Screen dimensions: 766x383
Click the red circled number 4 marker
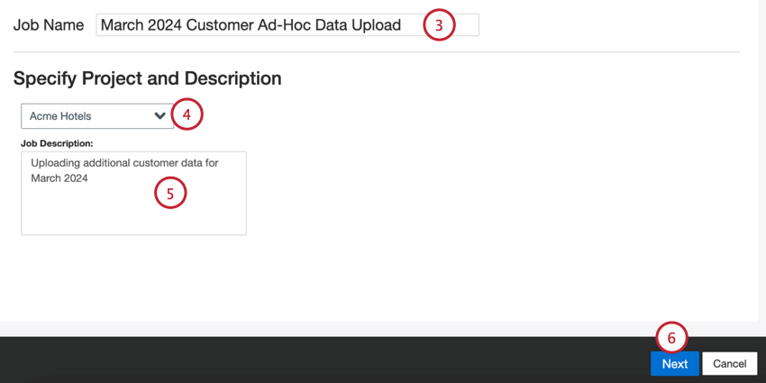(x=187, y=114)
